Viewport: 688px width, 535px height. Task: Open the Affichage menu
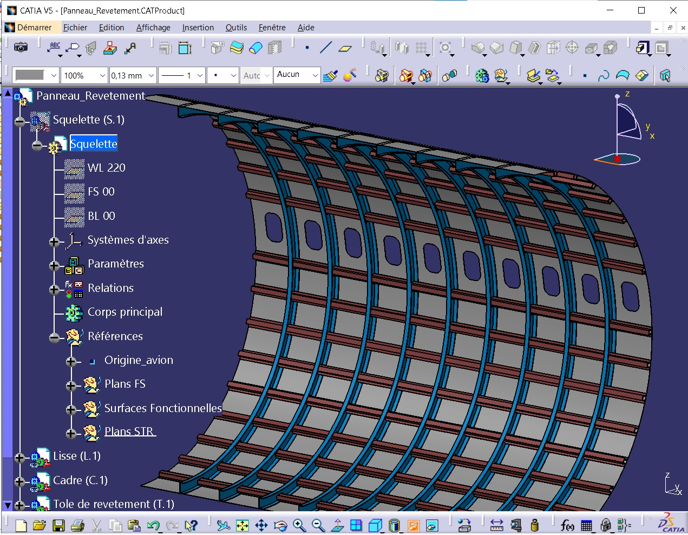153,28
